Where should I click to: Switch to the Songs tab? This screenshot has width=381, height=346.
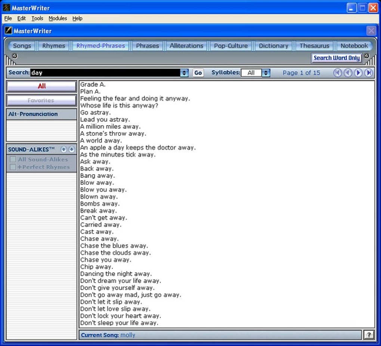[x=22, y=46]
